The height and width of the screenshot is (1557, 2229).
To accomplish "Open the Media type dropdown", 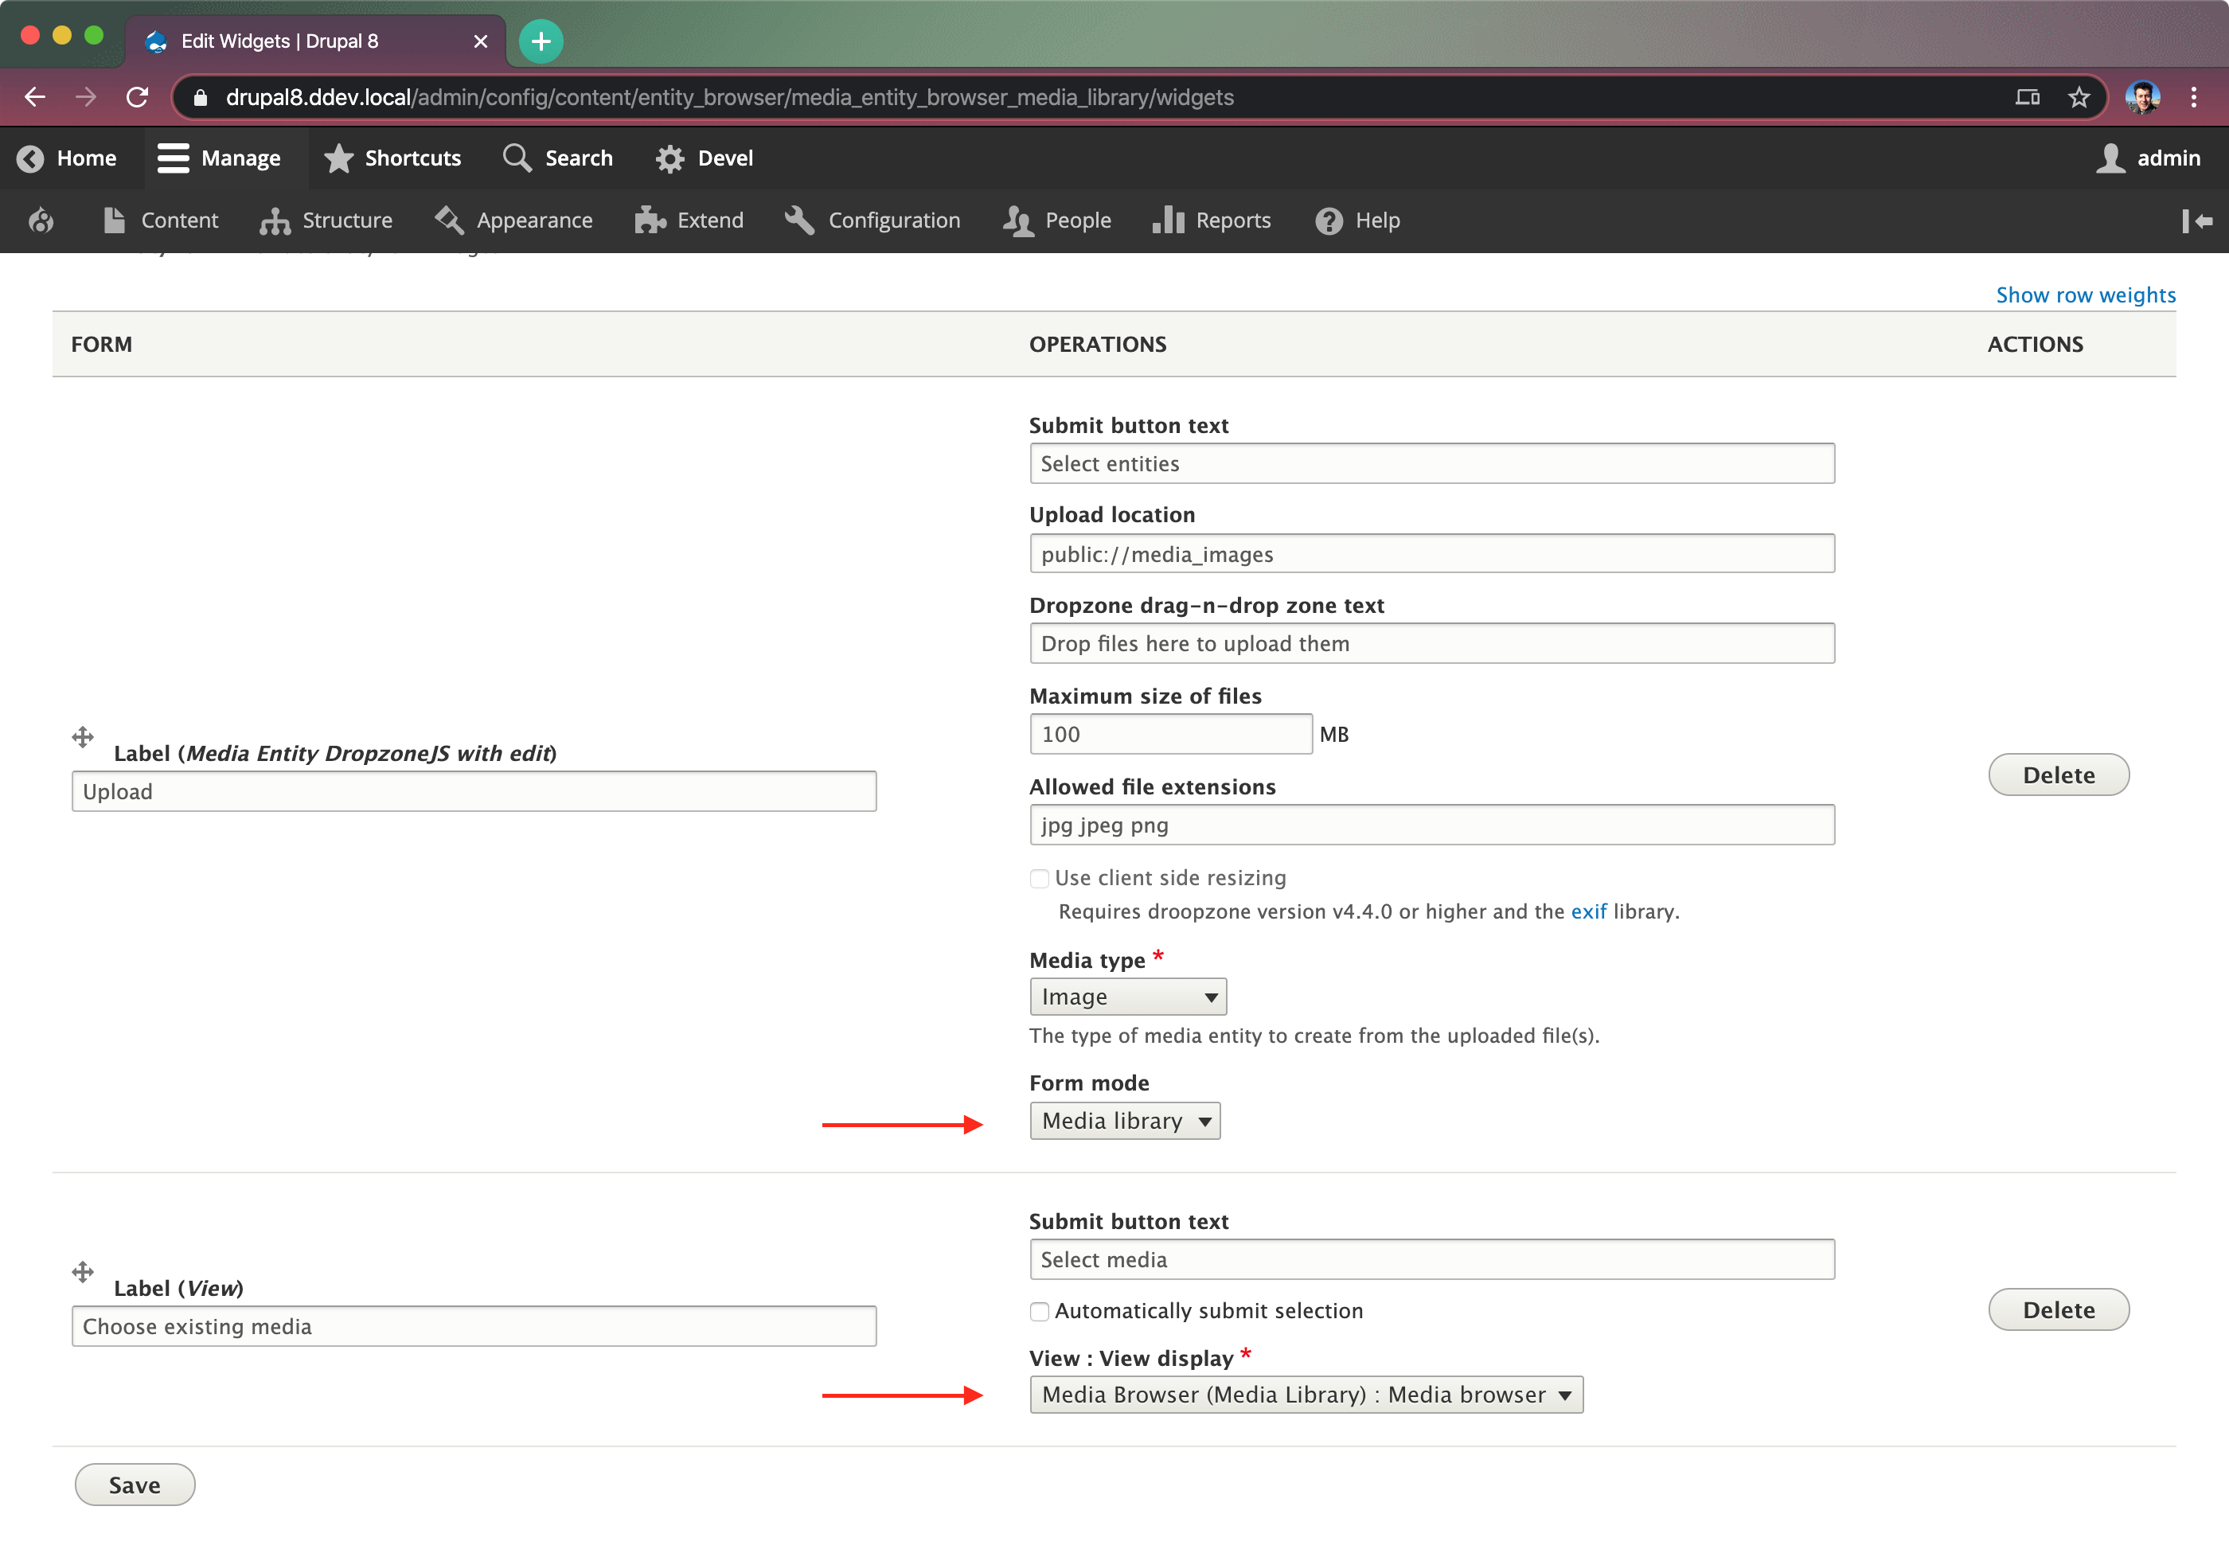I will click(x=1127, y=996).
